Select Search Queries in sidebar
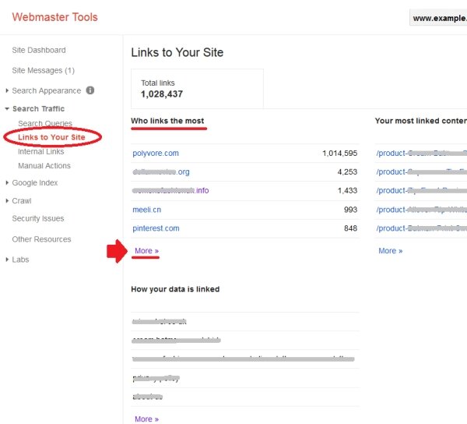This screenshot has height=424, width=467. (x=45, y=124)
